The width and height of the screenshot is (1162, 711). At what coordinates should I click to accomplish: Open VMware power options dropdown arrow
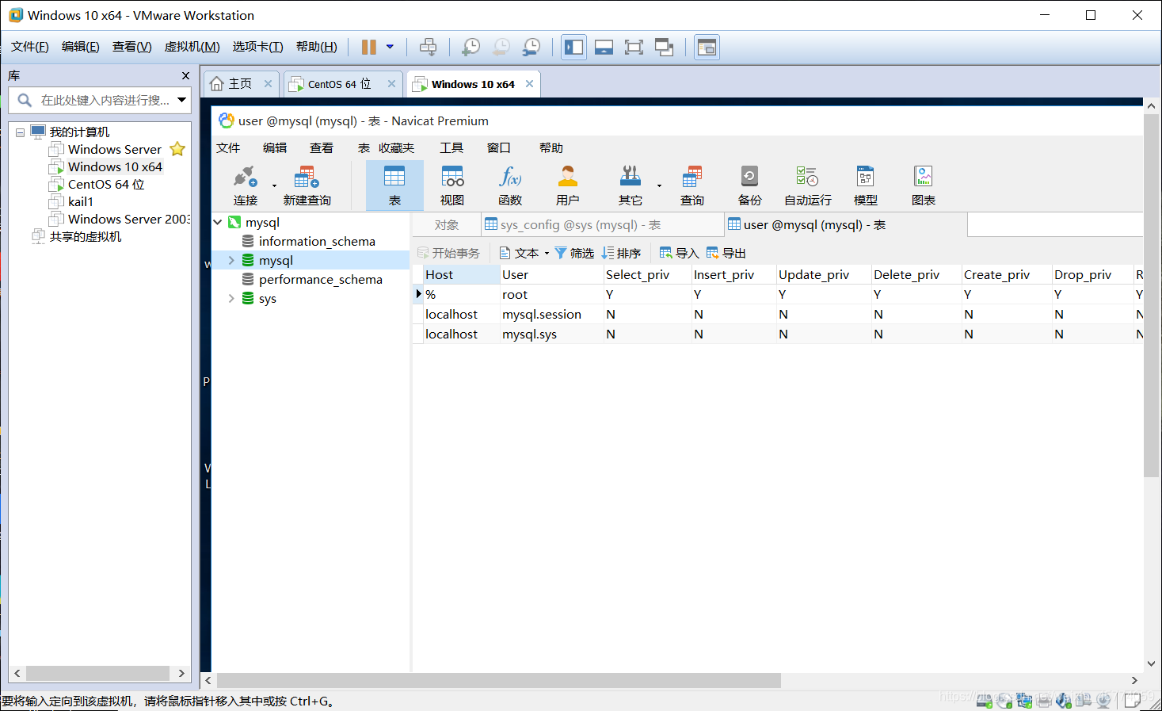[x=390, y=47]
